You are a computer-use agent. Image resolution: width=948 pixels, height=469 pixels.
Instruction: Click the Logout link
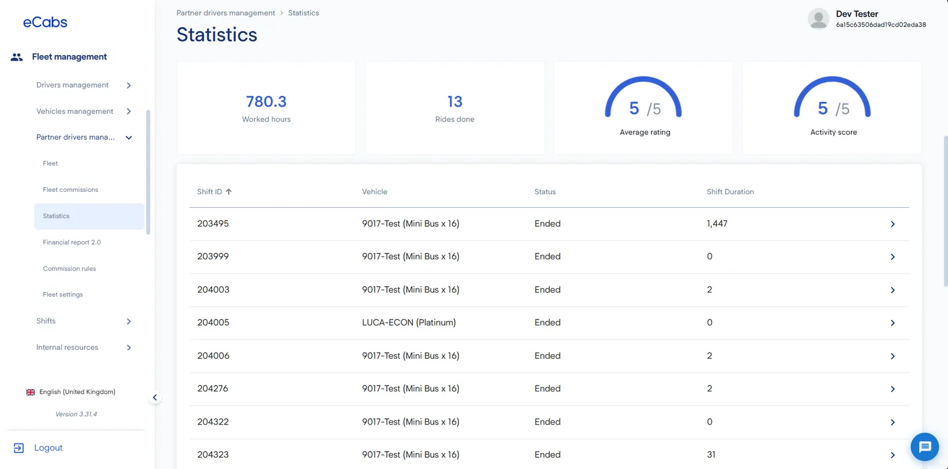pos(48,448)
